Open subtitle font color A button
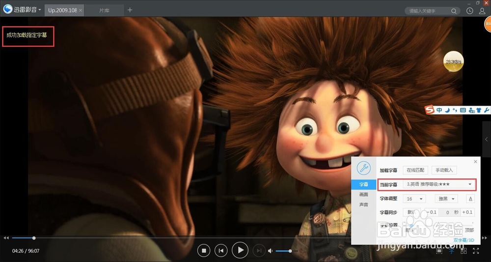This screenshot has height=262, width=491. coord(470,199)
